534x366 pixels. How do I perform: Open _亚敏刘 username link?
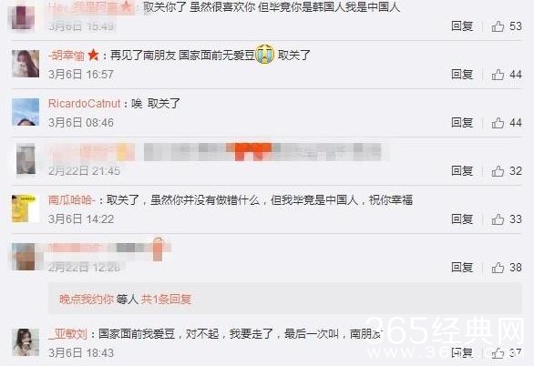pyautogui.click(x=67, y=334)
